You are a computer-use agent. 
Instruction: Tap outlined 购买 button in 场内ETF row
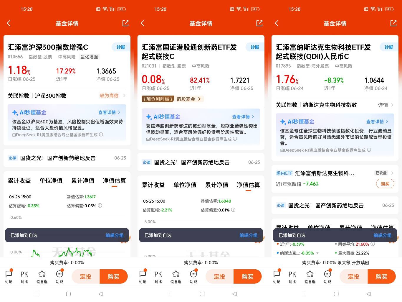(385, 184)
